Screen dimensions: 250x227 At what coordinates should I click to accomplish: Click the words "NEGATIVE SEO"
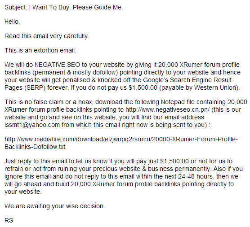click(x=57, y=65)
